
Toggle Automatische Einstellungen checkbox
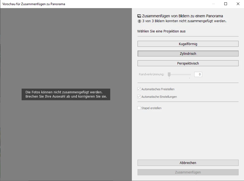click(x=139, y=97)
